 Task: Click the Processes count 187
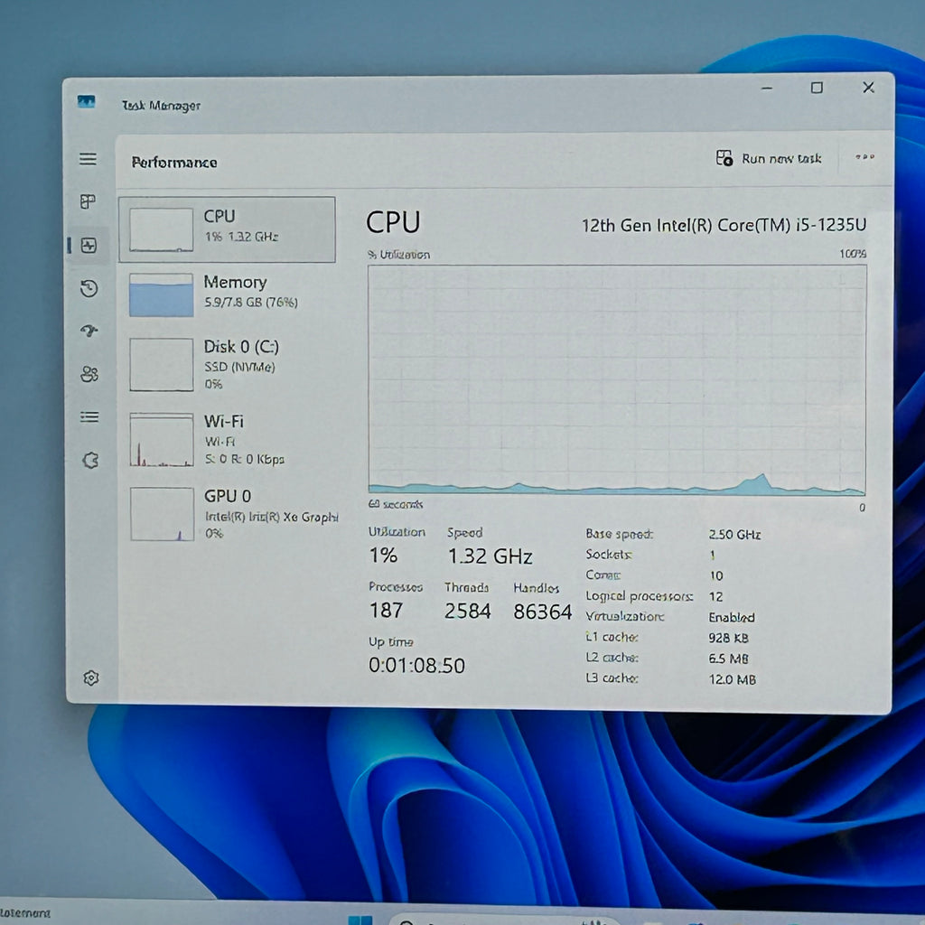(x=386, y=610)
